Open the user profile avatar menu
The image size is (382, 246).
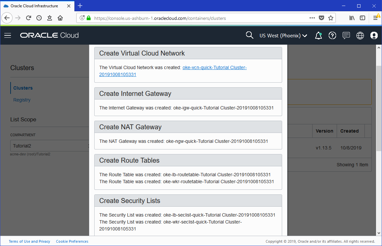pyautogui.click(x=374, y=35)
